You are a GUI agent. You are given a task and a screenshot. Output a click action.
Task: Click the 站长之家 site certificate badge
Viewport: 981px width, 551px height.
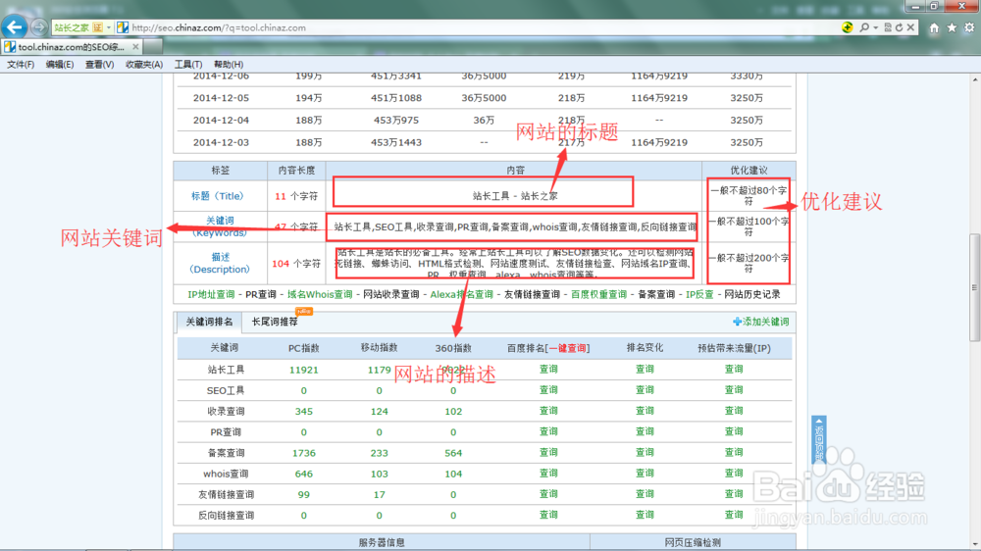[78, 27]
